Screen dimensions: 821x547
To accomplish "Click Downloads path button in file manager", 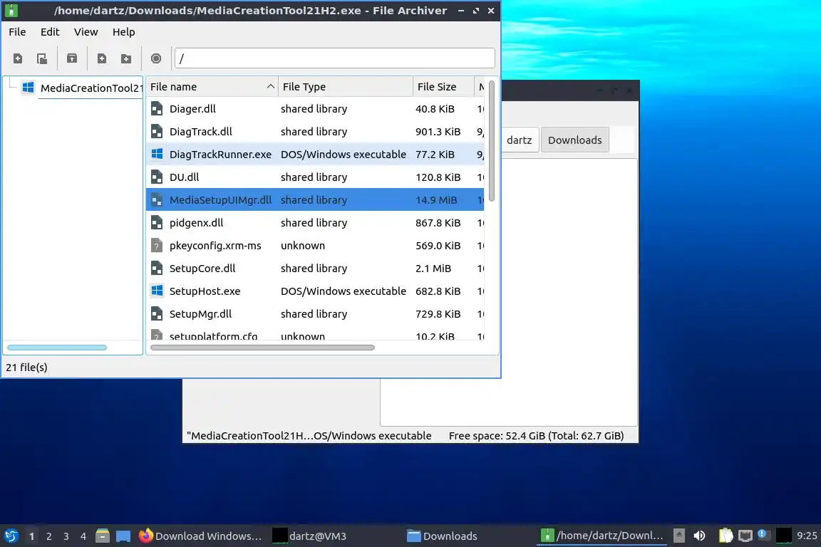I will click(x=575, y=140).
